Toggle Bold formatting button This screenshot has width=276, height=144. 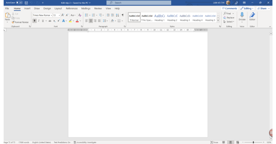click(34, 21)
